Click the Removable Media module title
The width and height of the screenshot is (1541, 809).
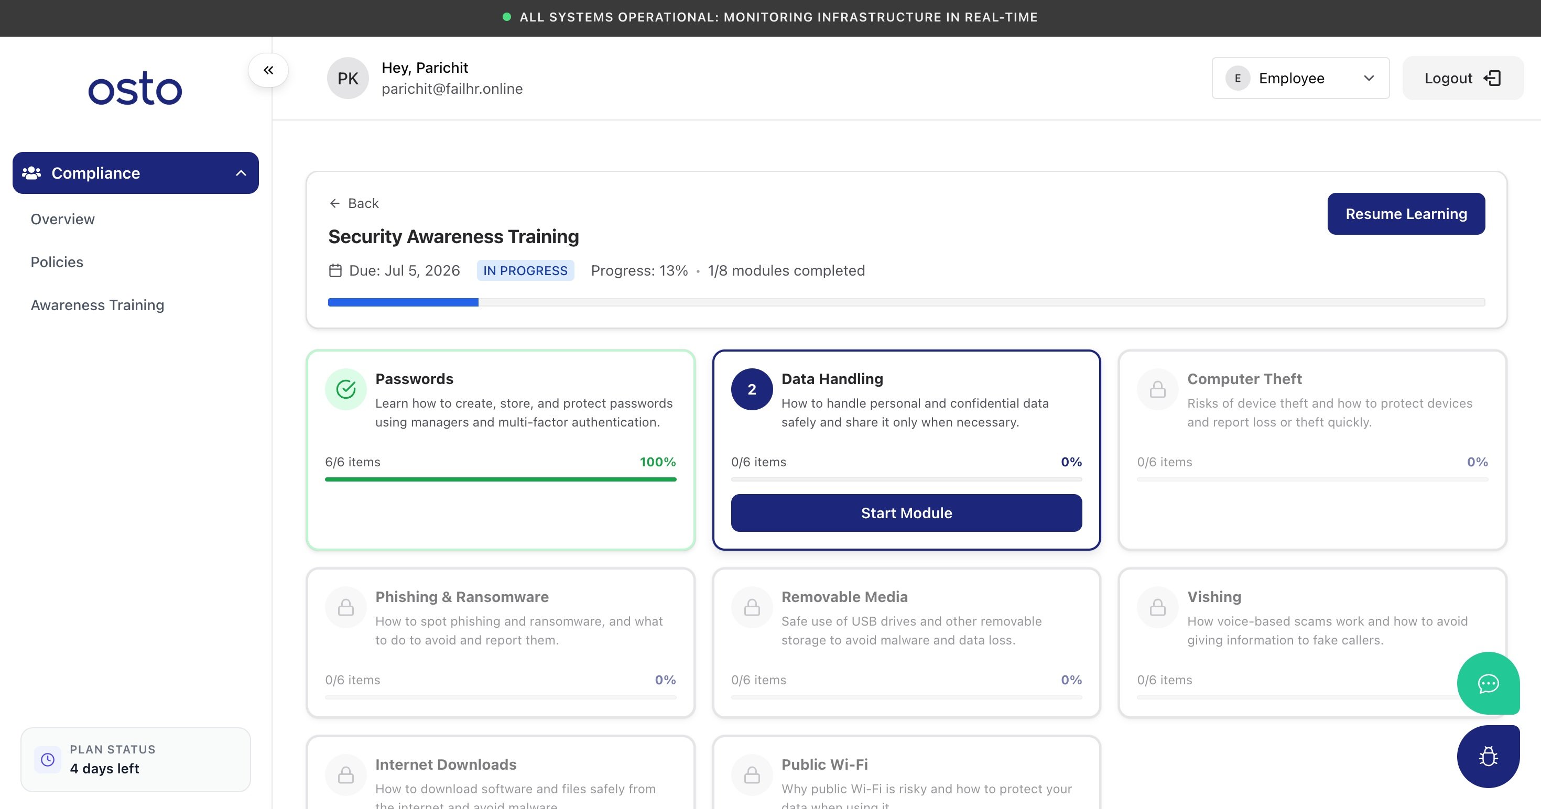tap(844, 597)
